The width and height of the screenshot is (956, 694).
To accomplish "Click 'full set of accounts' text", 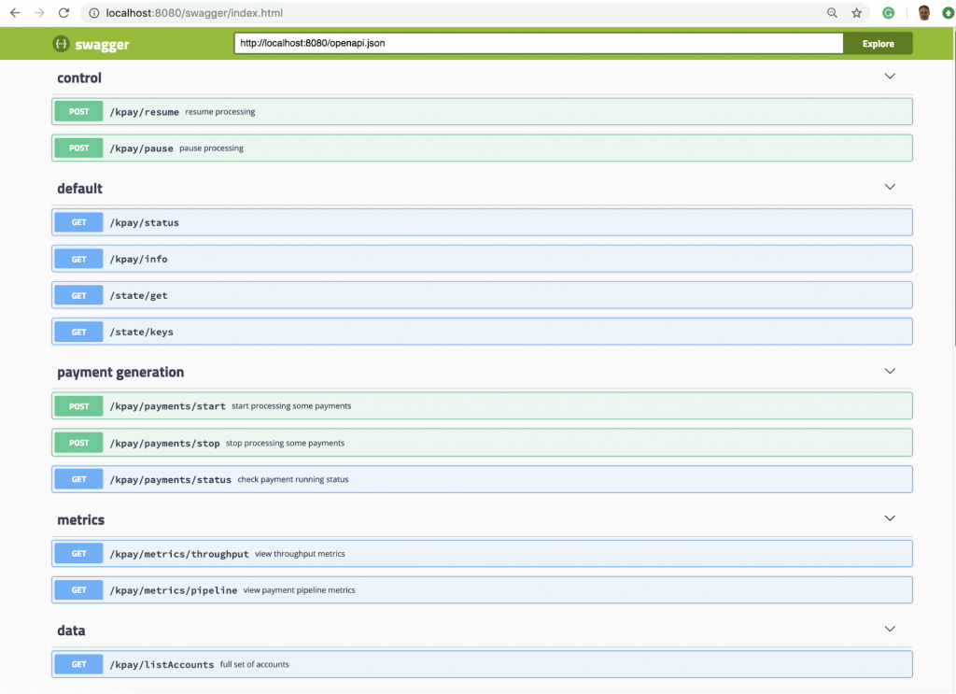I will pos(255,664).
